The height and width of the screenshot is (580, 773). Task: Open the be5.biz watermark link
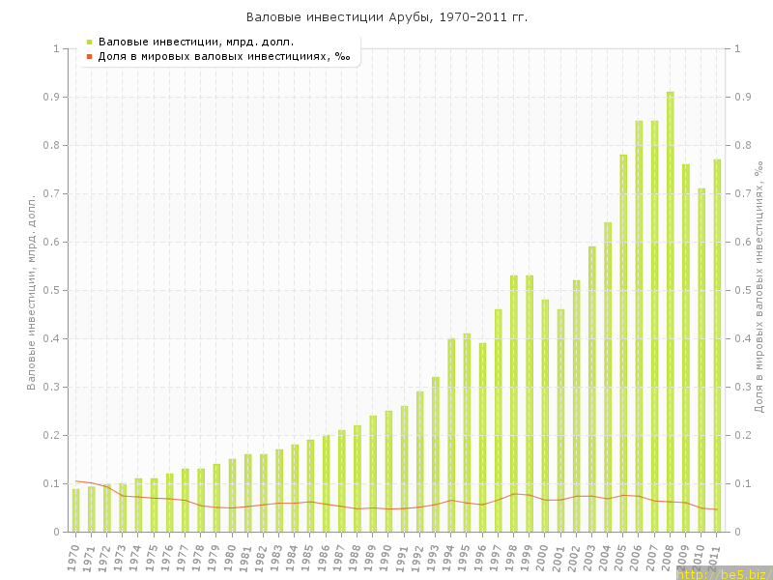pos(723,574)
